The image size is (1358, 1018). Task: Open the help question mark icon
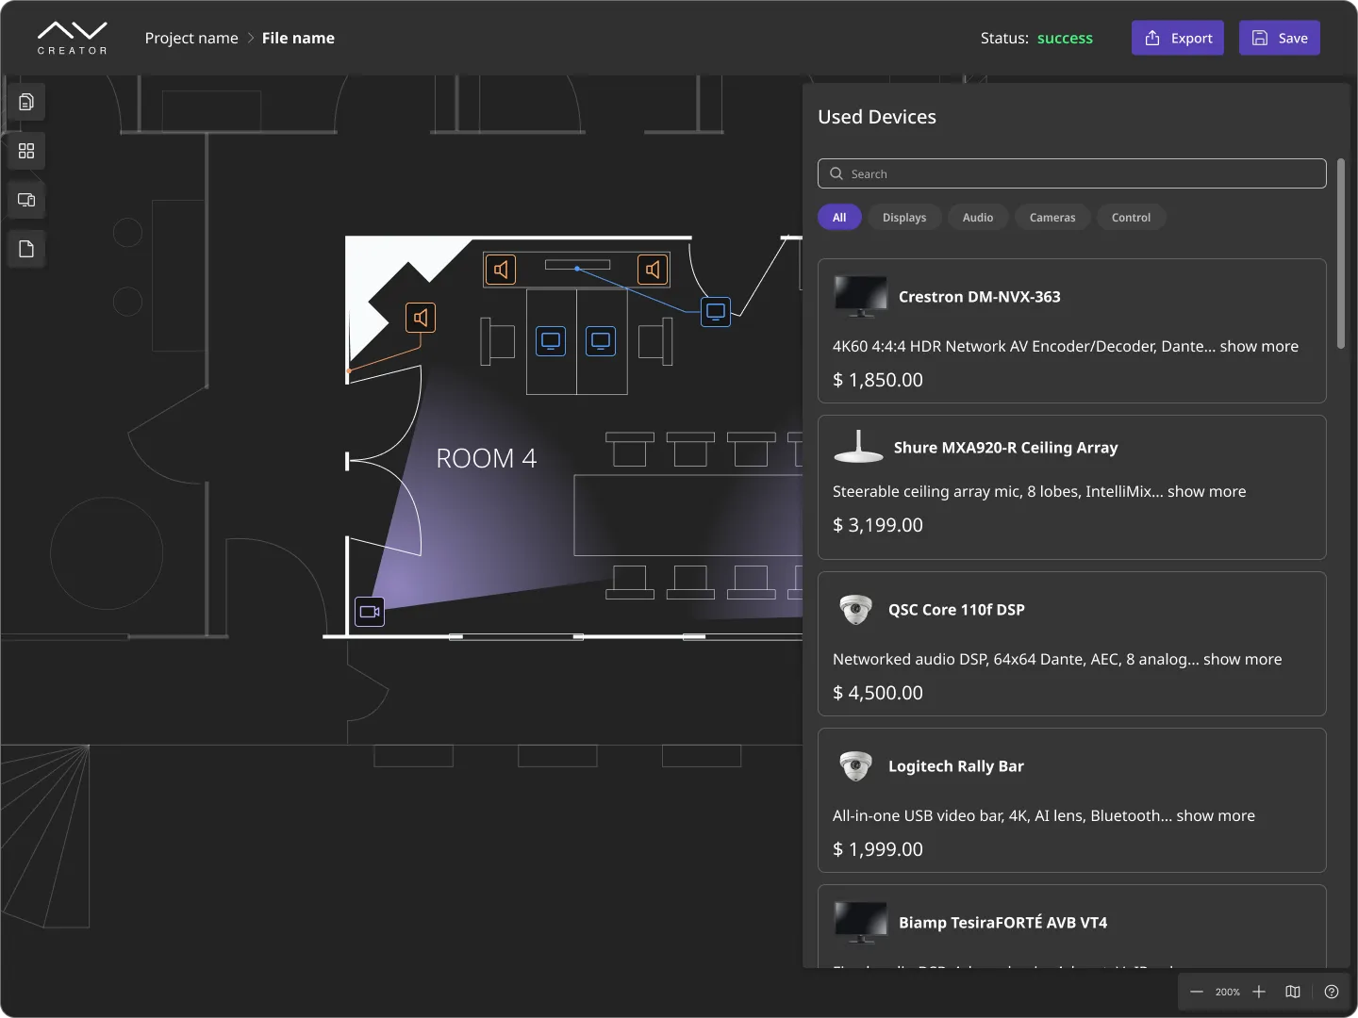coord(1332,992)
